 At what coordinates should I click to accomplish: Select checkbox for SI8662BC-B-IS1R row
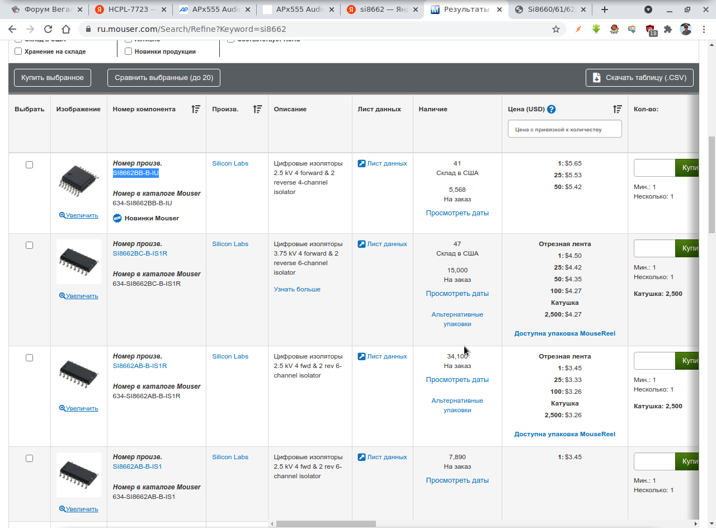tap(30, 245)
